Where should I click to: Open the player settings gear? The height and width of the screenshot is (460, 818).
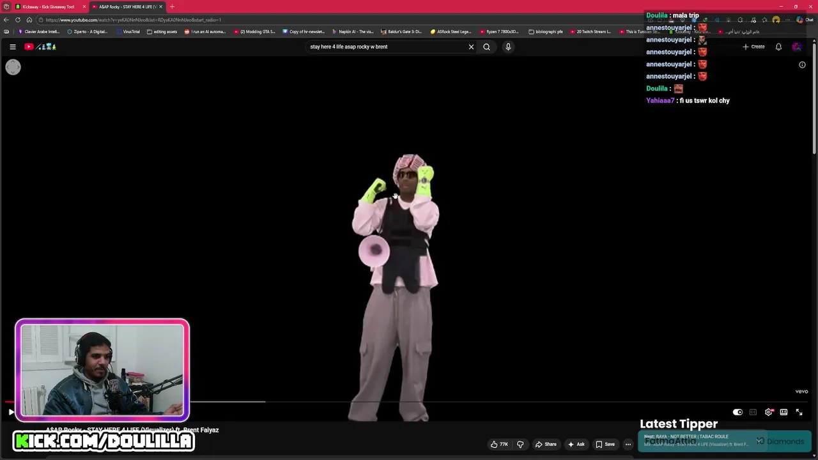tap(768, 412)
